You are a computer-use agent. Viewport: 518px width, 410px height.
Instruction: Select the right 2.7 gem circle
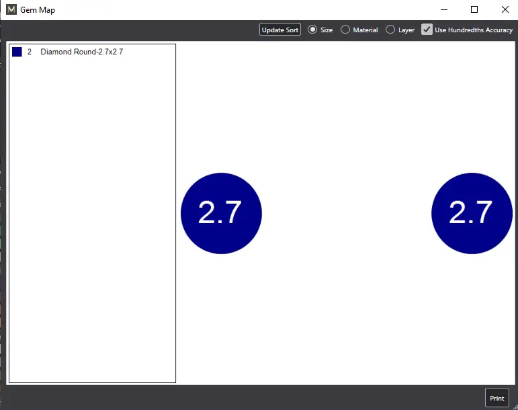(x=472, y=214)
